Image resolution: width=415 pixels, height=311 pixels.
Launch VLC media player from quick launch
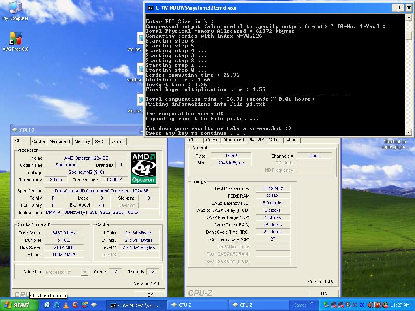tap(66, 305)
